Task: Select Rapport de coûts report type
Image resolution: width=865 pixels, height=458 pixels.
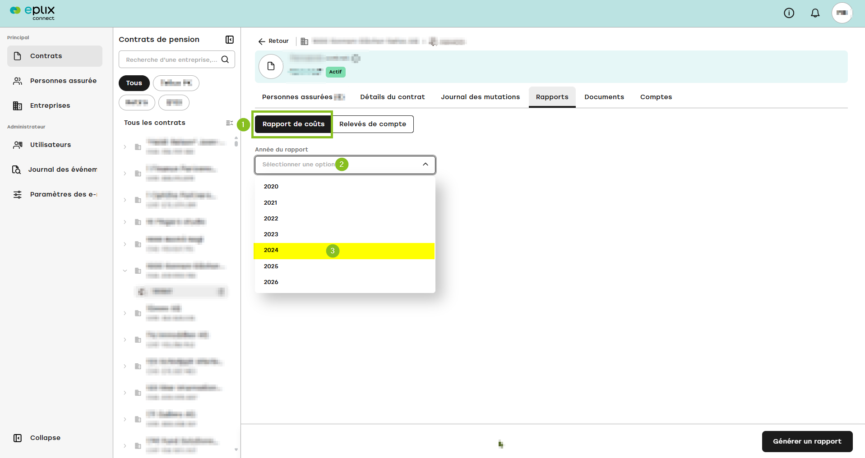Action: [293, 124]
